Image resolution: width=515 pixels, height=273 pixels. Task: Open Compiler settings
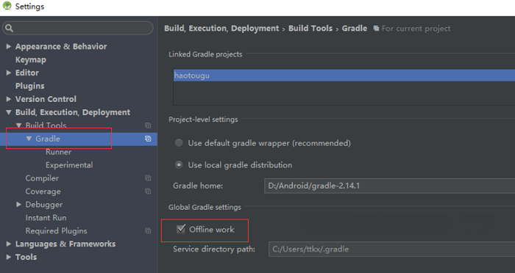42,178
